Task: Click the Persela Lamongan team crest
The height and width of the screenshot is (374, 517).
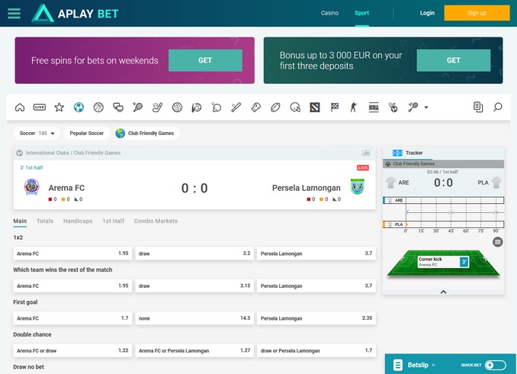Action: click(x=357, y=186)
